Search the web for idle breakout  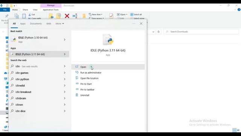pos(23,92)
